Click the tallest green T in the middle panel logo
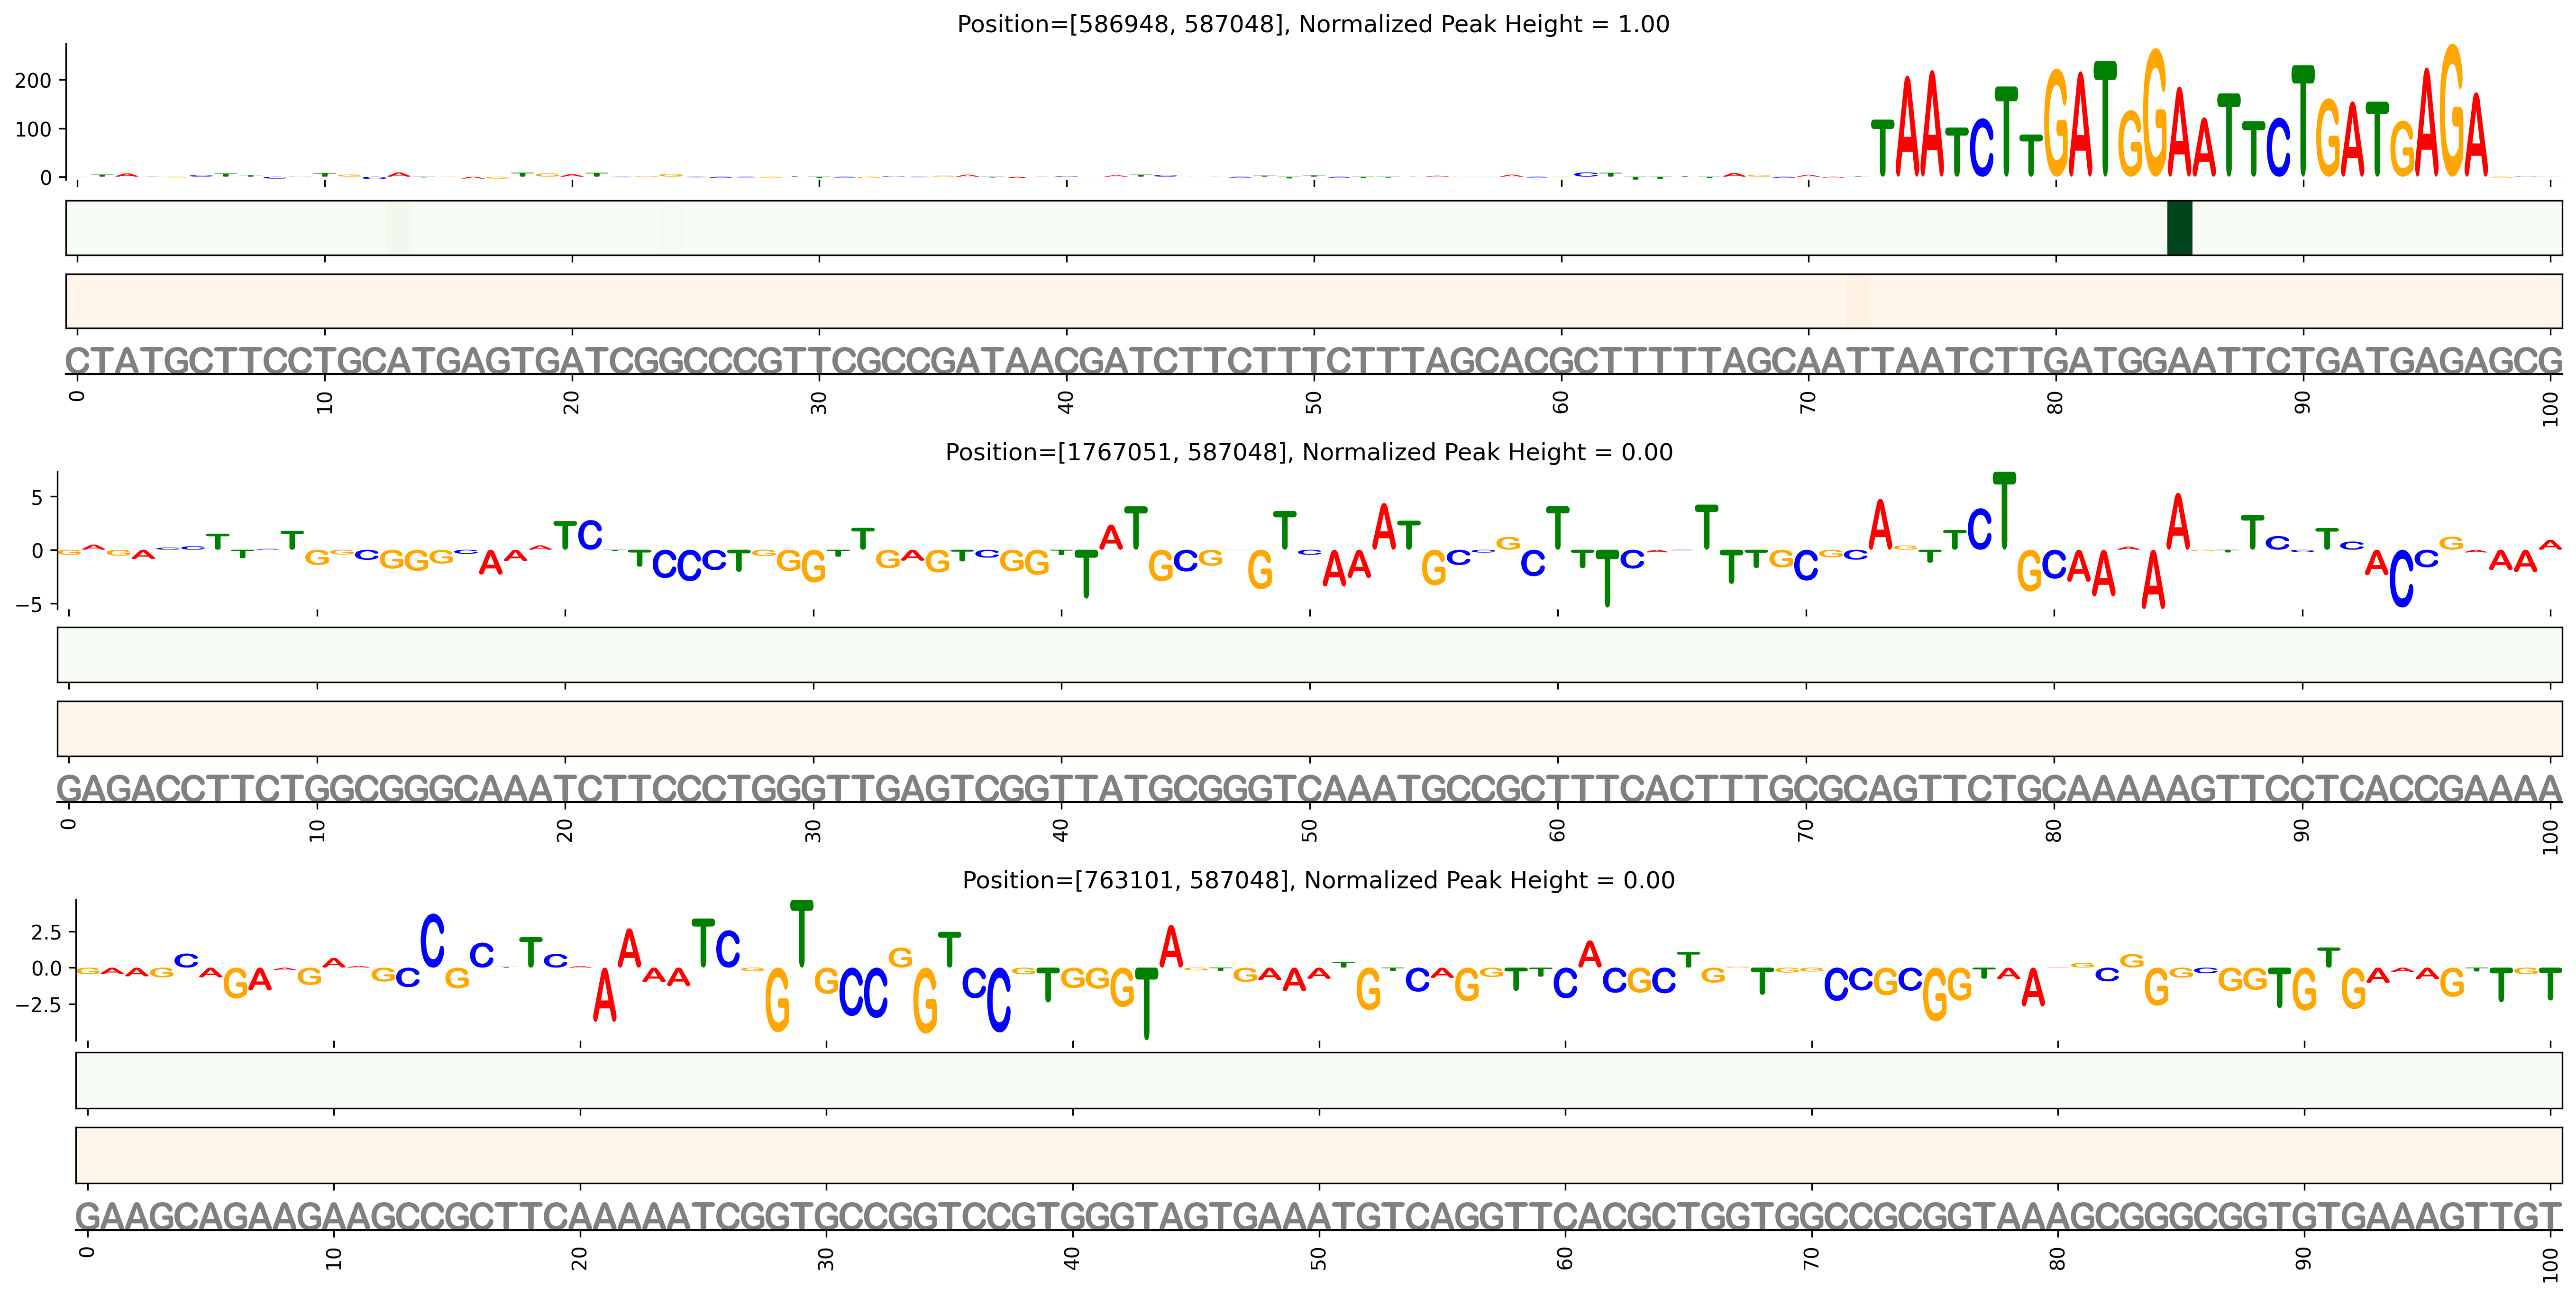The image size is (2576, 1296). (2005, 511)
